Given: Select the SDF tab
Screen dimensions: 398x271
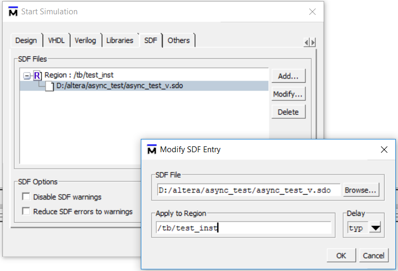Looking at the screenshot, I should click(x=151, y=40).
